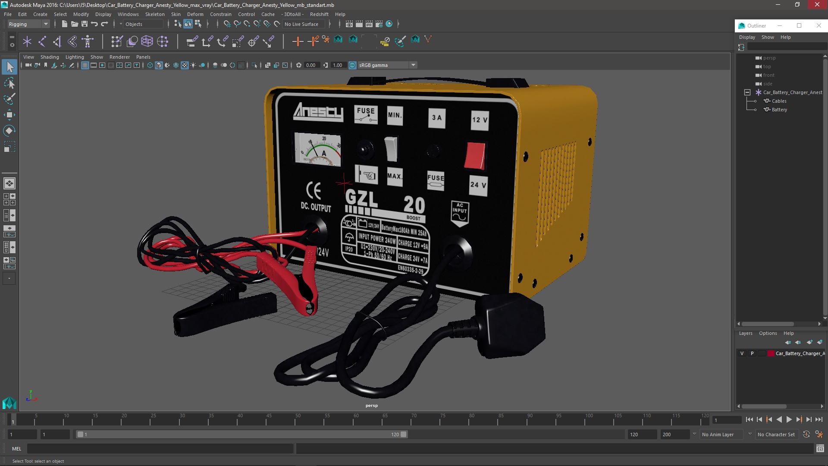Toggle the viewport grid display
Image resolution: width=828 pixels, height=466 pixels.
[85, 65]
